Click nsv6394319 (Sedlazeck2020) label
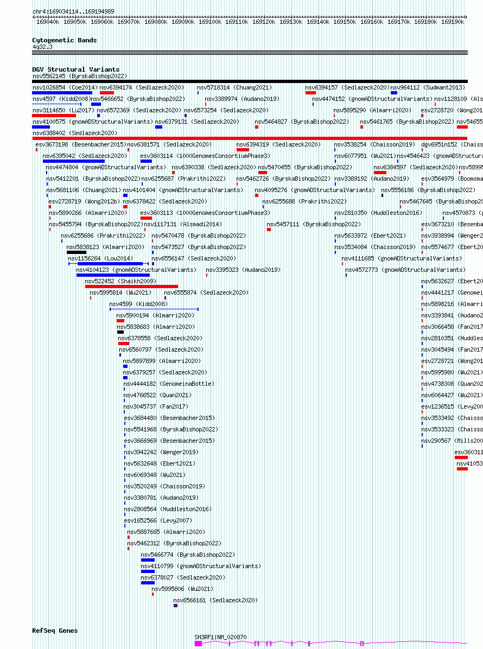Screen dimensions: 483x649 coord(278,144)
